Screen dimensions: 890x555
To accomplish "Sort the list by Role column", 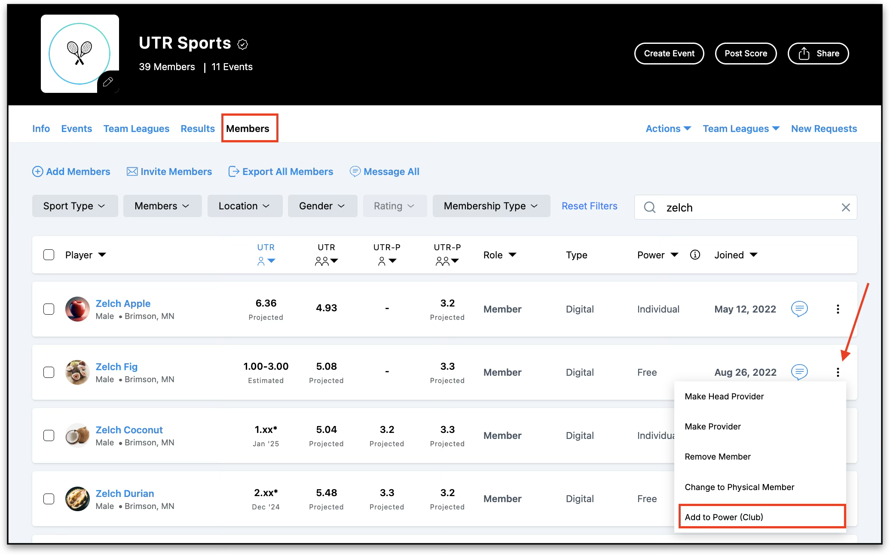I will [x=500, y=255].
